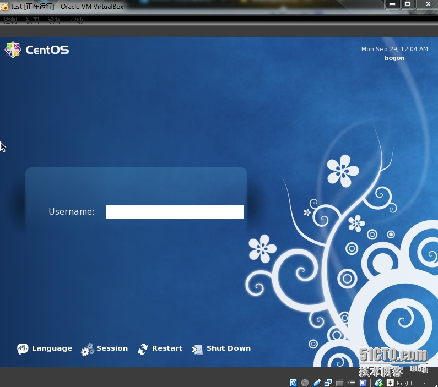Click the CentOS logo icon
This screenshot has height=387, width=438.
point(13,50)
